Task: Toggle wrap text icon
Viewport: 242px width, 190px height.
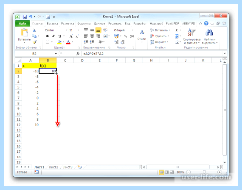Action: pyautogui.click(x=105, y=30)
